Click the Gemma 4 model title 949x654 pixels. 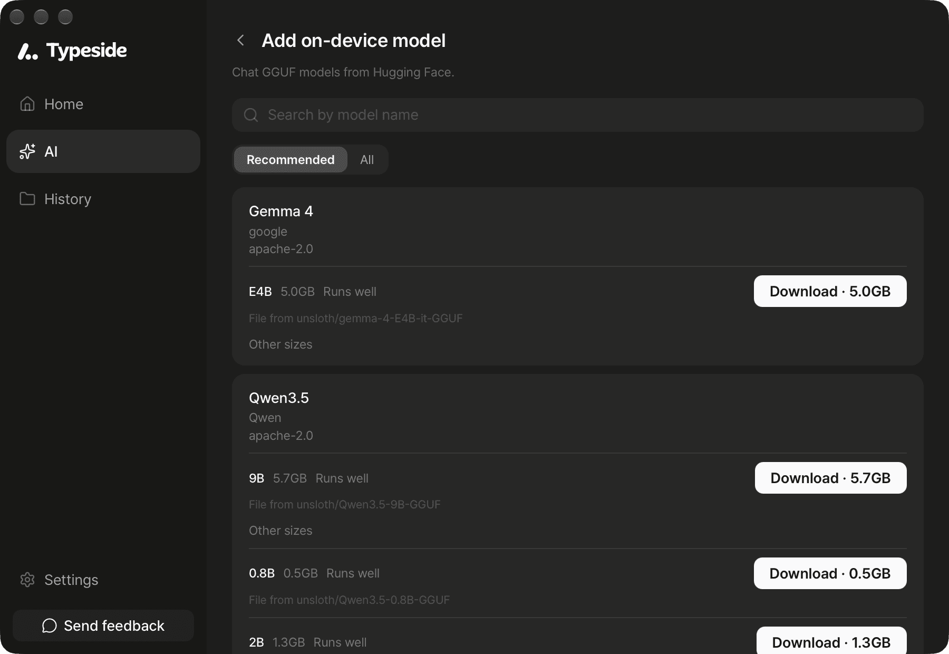pos(281,211)
